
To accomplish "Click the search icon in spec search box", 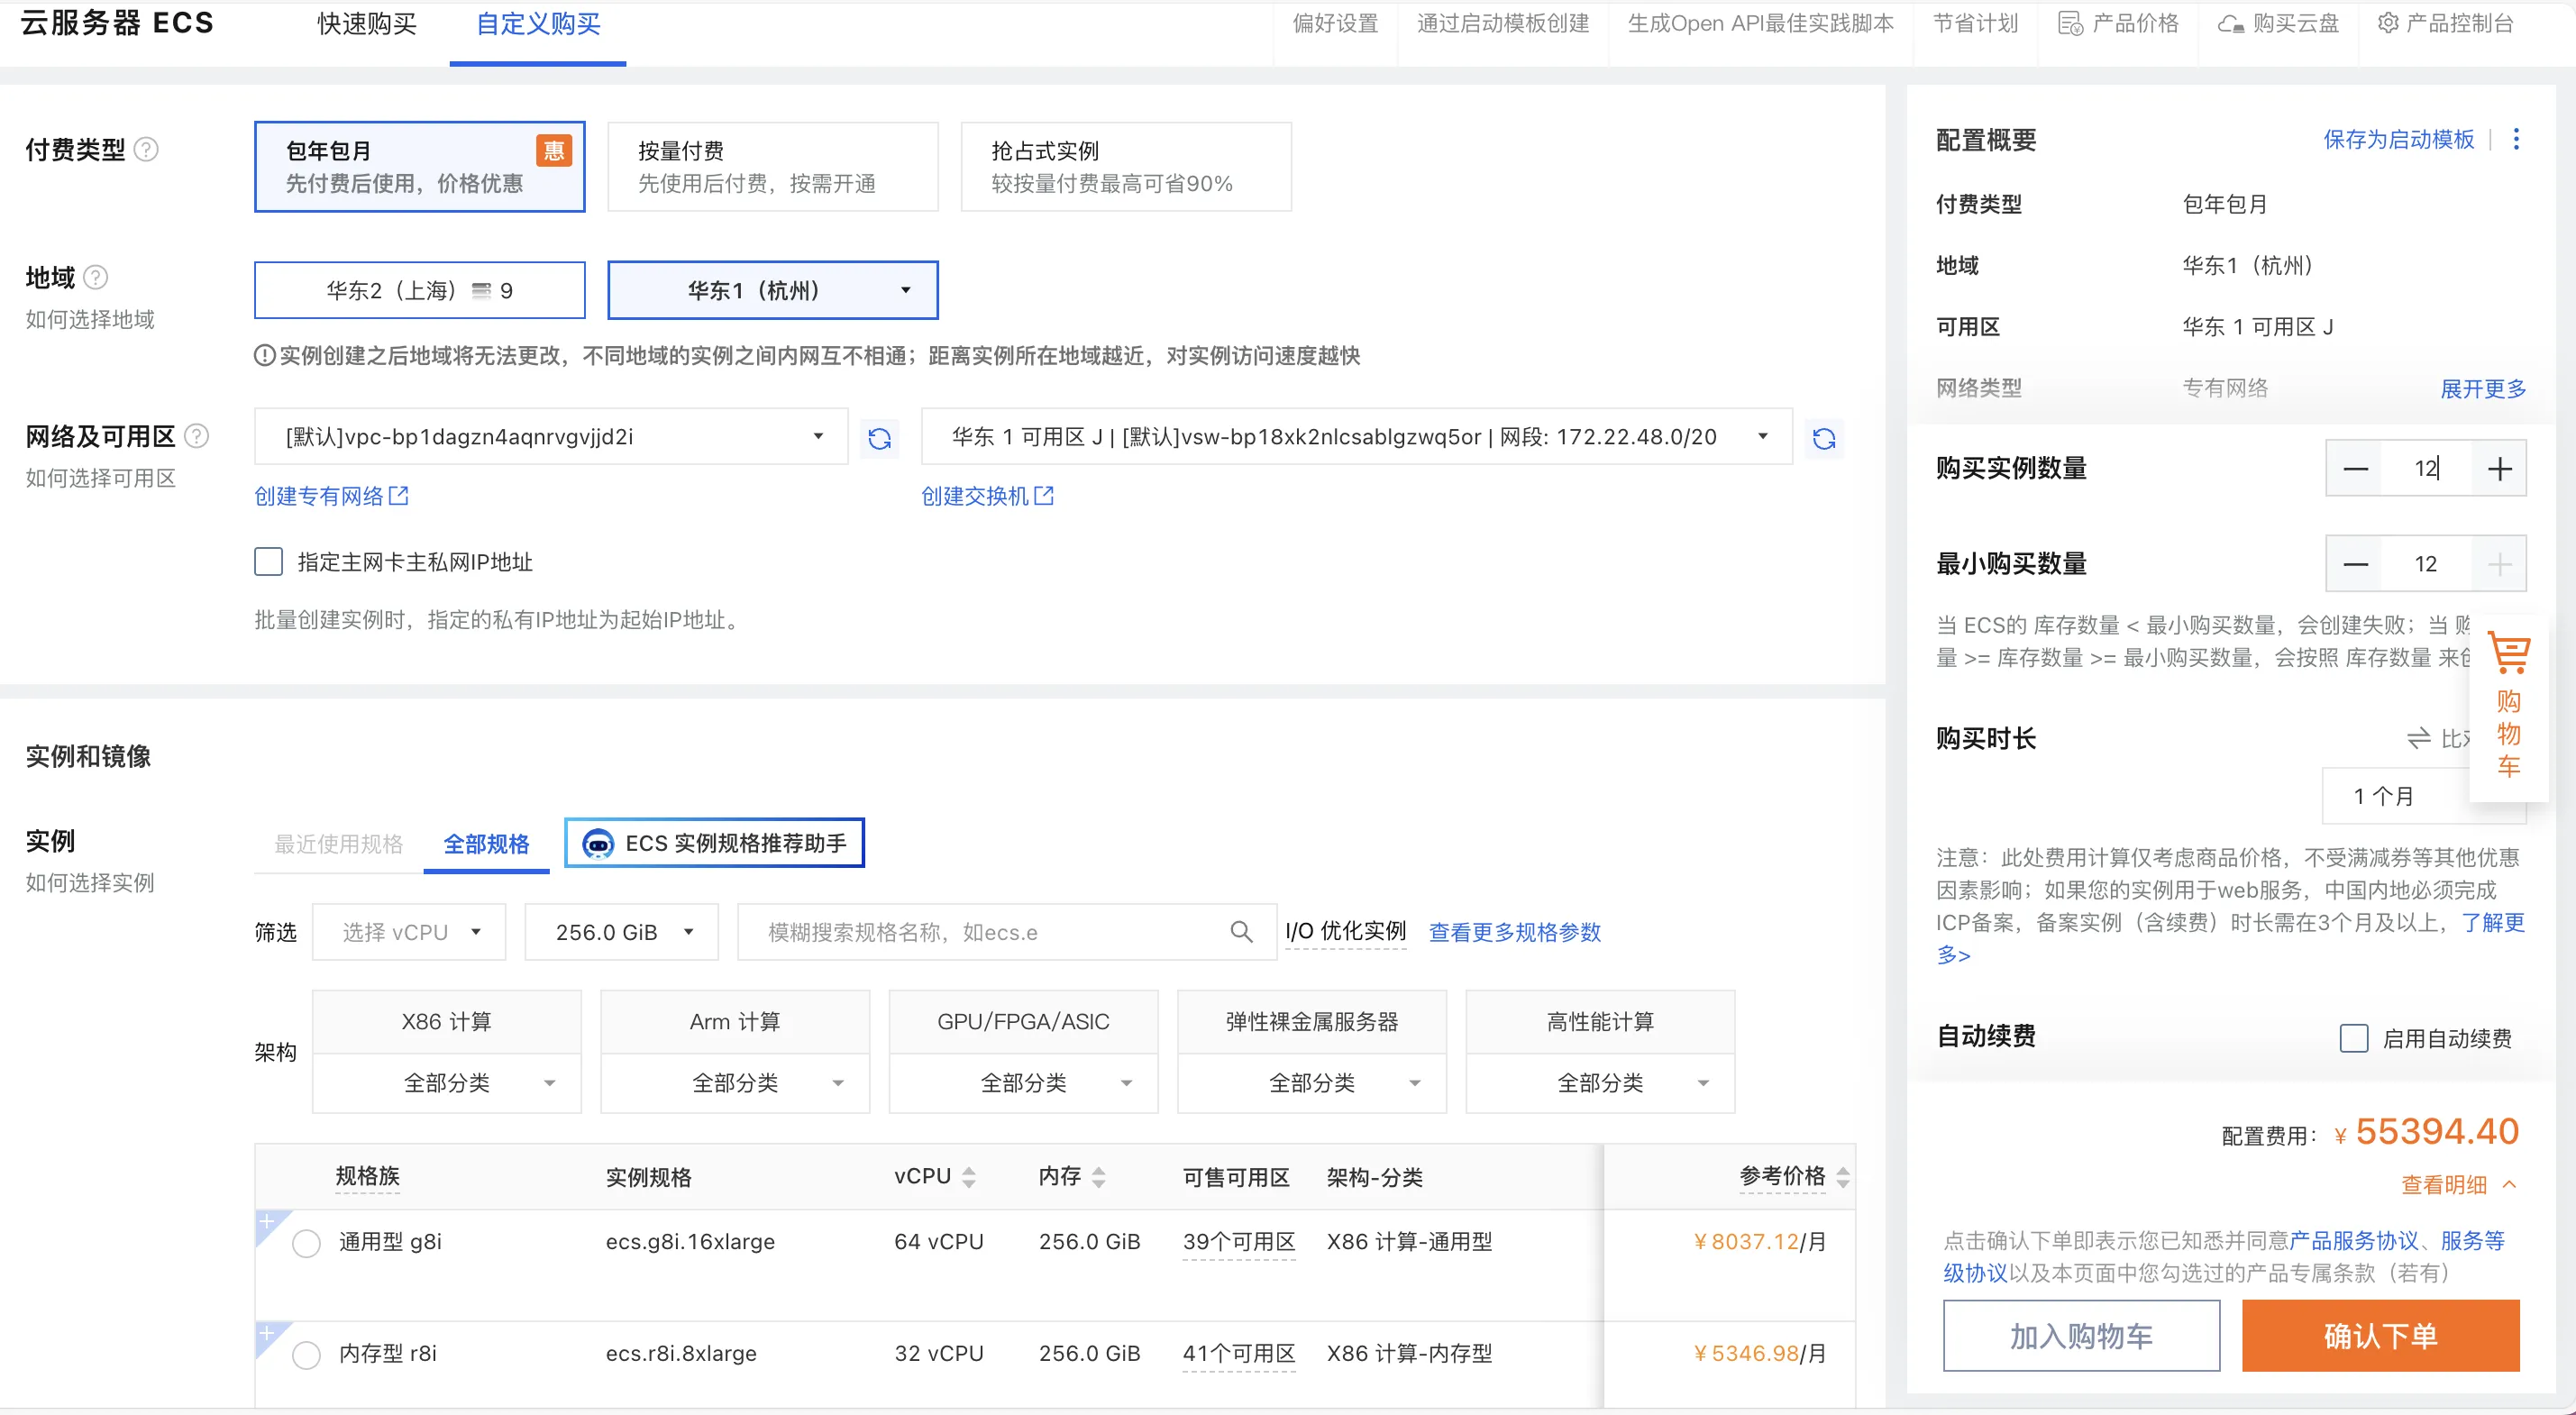I will pos(1241,932).
